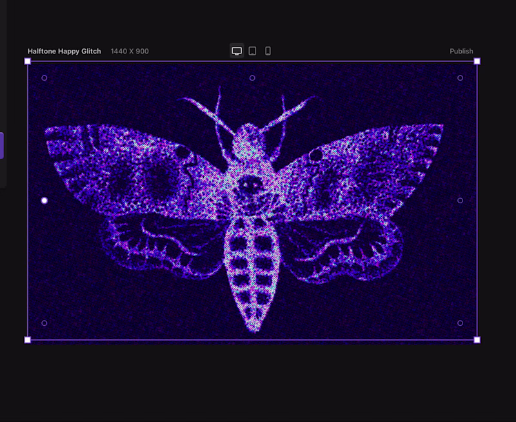Select the top-center circular anchor point
516x422 pixels.
[252, 78]
